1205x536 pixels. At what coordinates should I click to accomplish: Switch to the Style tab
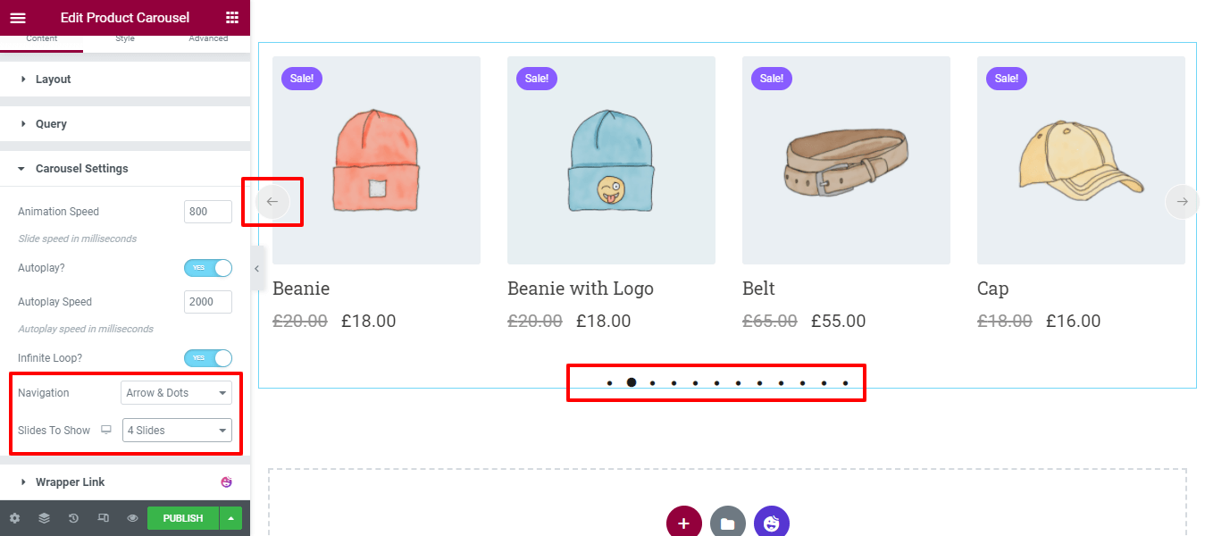[x=125, y=39]
